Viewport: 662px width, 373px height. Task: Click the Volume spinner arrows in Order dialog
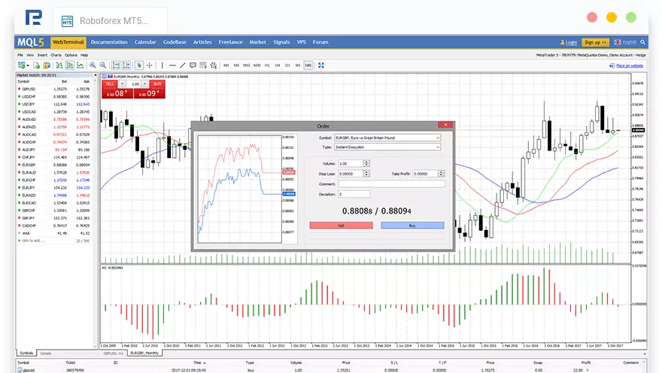[366, 163]
